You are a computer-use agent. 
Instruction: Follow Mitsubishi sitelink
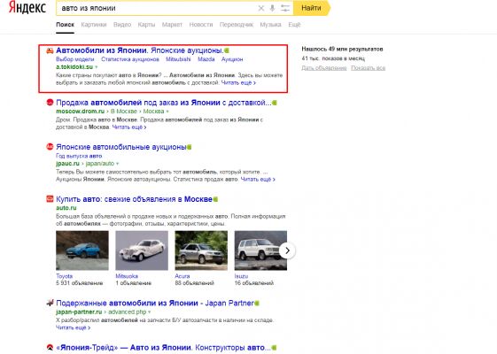tap(178, 59)
